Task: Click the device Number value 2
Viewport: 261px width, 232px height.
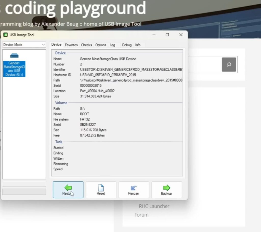Action: click(81, 64)
